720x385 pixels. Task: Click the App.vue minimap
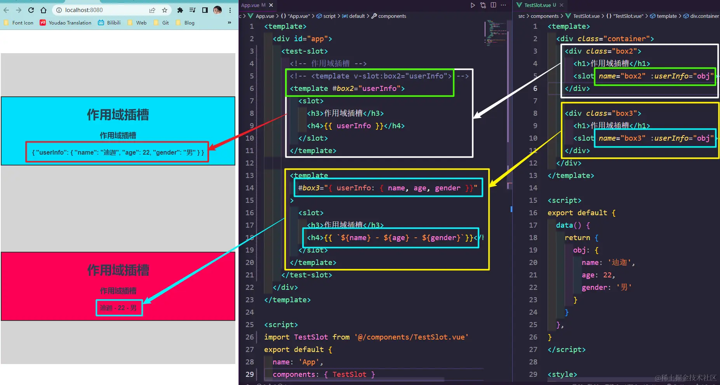(x=496, y=33)
